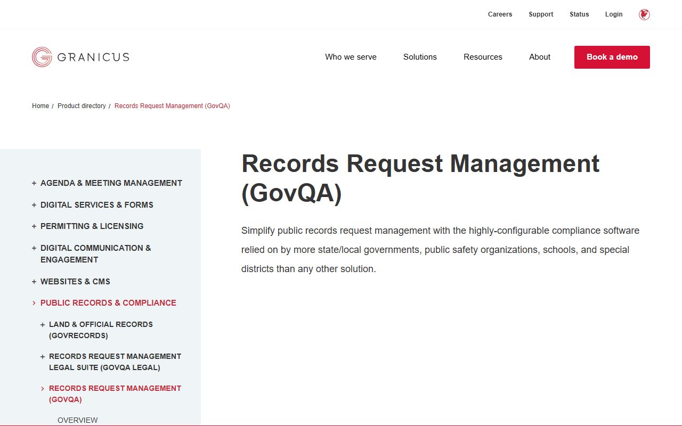This screenshot has width=682, height=426.
Task: Click the Book a demo button
Action: click(612, 57)
